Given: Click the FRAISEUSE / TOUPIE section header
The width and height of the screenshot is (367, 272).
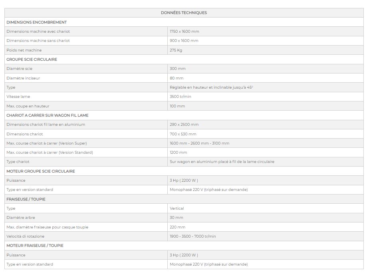Looking at the screenshot, I should point(26,199).
